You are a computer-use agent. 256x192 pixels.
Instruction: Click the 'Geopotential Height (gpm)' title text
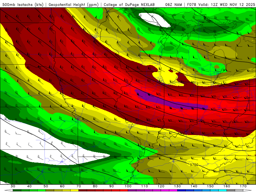pyautogui.click(x=74, y=5)
